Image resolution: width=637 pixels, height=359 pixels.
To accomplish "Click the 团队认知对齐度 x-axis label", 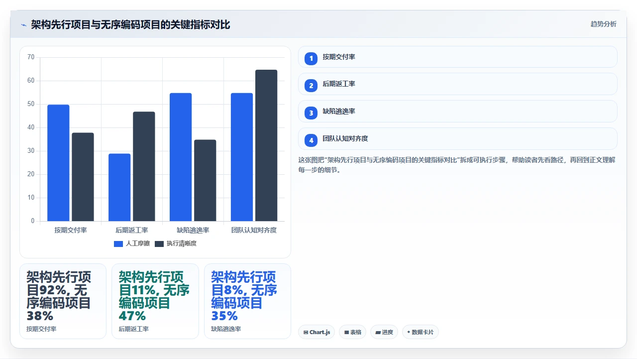I will click(x=254, y=230).
